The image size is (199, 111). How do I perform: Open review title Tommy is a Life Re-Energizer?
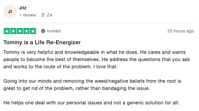coord(42,42)
